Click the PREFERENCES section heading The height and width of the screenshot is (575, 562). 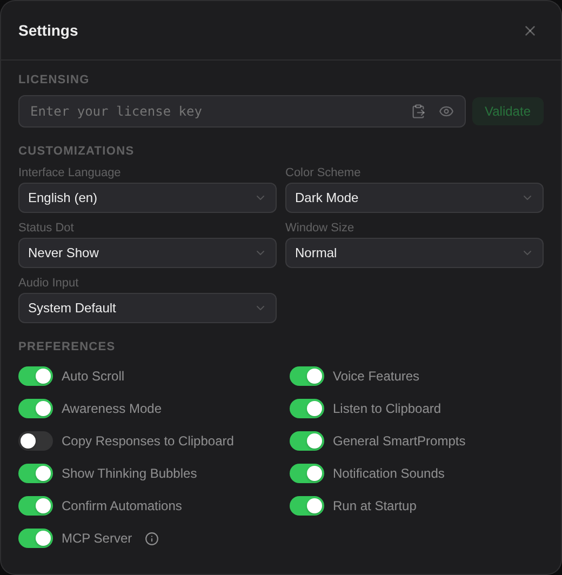tap(66, 346)
